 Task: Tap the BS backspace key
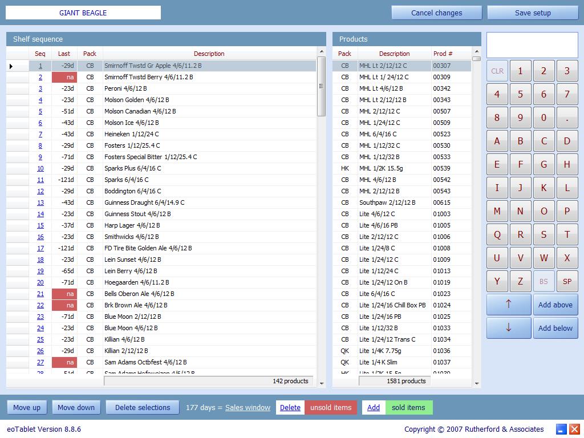[x=544, y=281]
